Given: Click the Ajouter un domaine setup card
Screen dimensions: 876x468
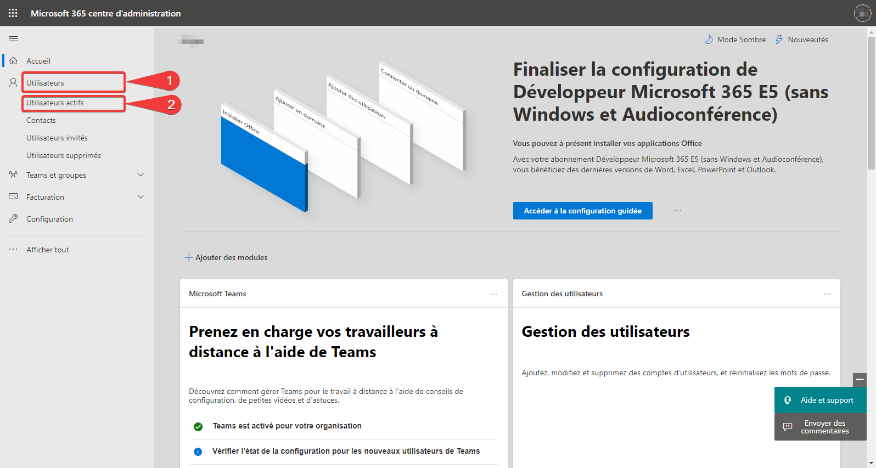Looking at the screenshot, I should pos(317,143).
